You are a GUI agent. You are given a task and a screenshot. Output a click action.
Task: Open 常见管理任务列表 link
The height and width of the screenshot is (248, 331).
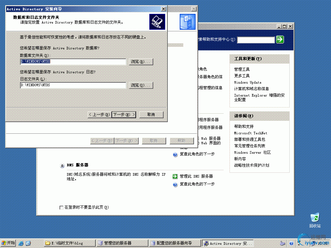tap(250, 146)
